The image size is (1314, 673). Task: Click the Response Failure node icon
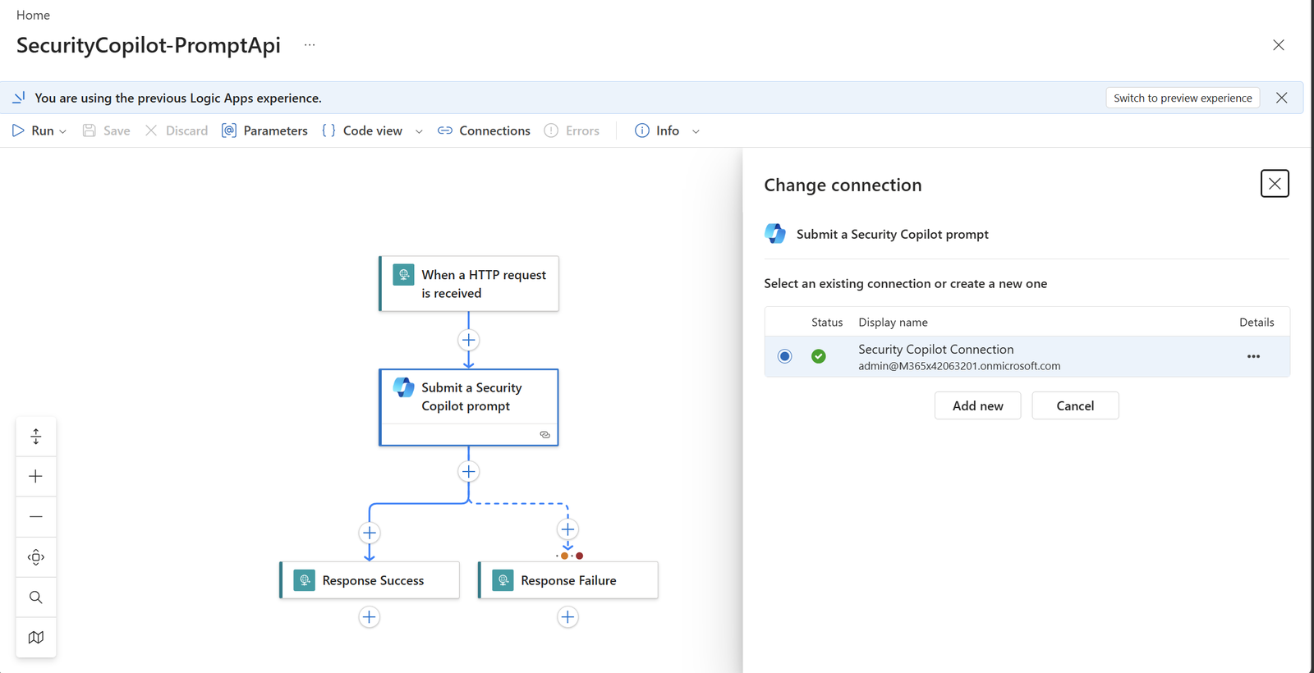point(503,580)
